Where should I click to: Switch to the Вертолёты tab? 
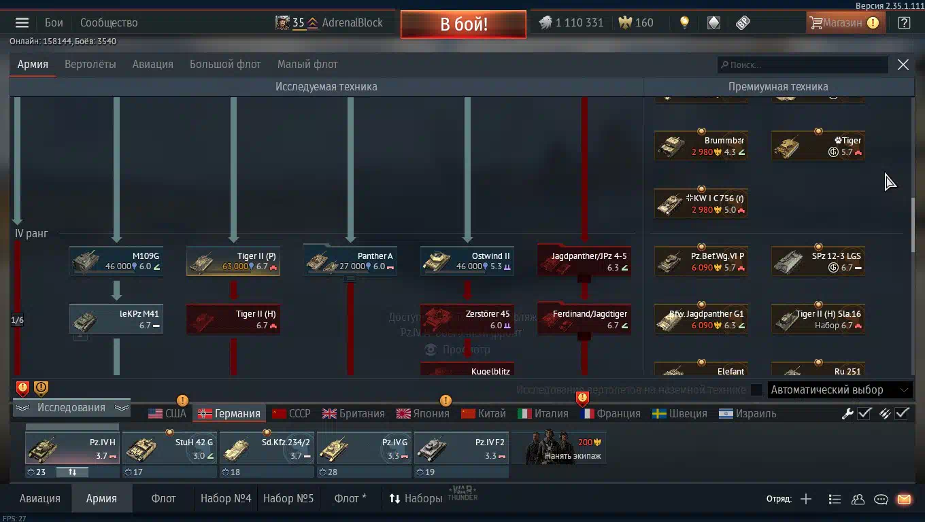[x=90, y=65]
